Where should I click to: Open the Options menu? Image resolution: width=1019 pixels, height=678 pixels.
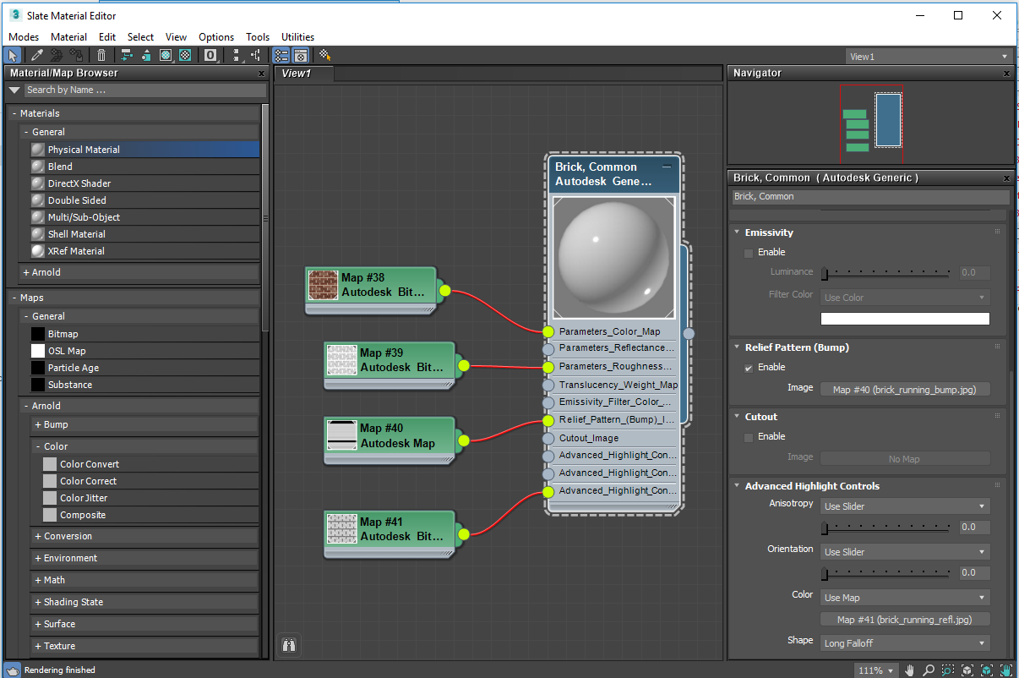[x=216, y=37]
